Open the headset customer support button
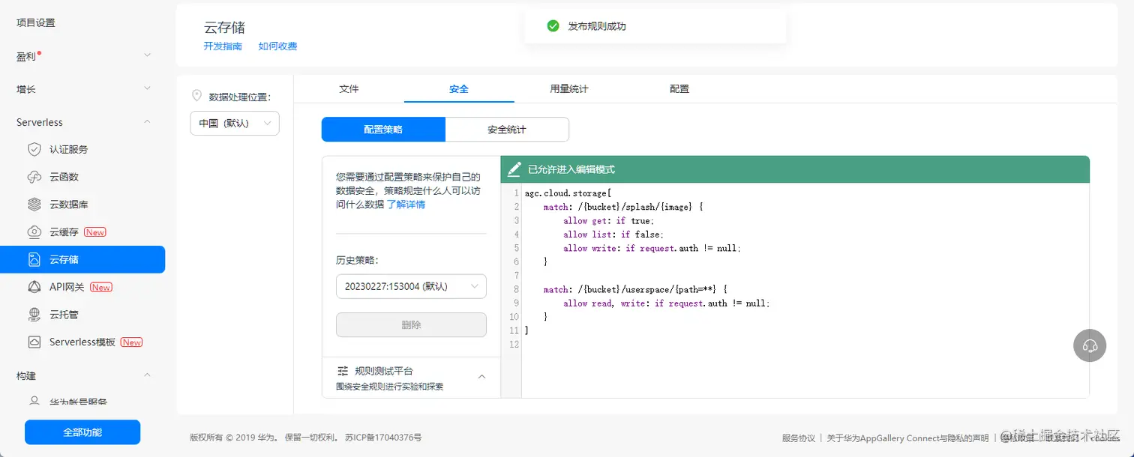The height and width of the screenshot is (457, 1134). pos(1090,345)
